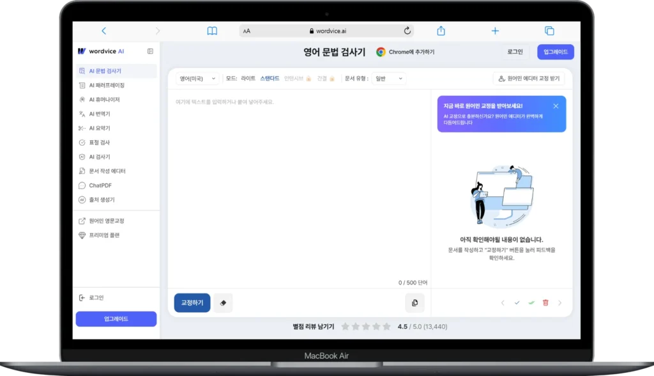
Task: Open 원어민 영문교정 external link
Action: 116,221
